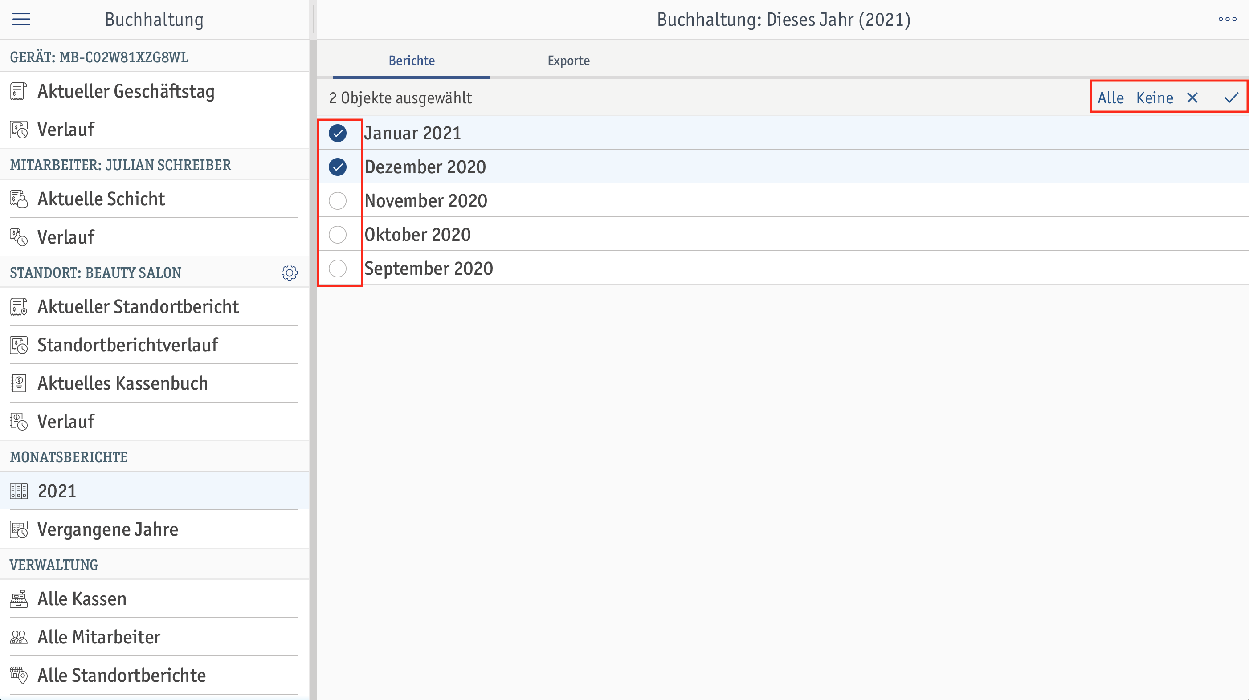Select the Oktober 2020 report row text
Image resolution: width=1249 pixels, height=700 pixels.
coord(417,235)
